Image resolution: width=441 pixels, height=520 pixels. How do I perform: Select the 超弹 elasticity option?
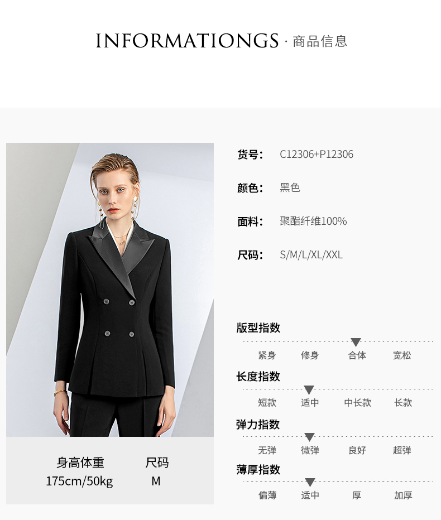click(x=402, y=450)
